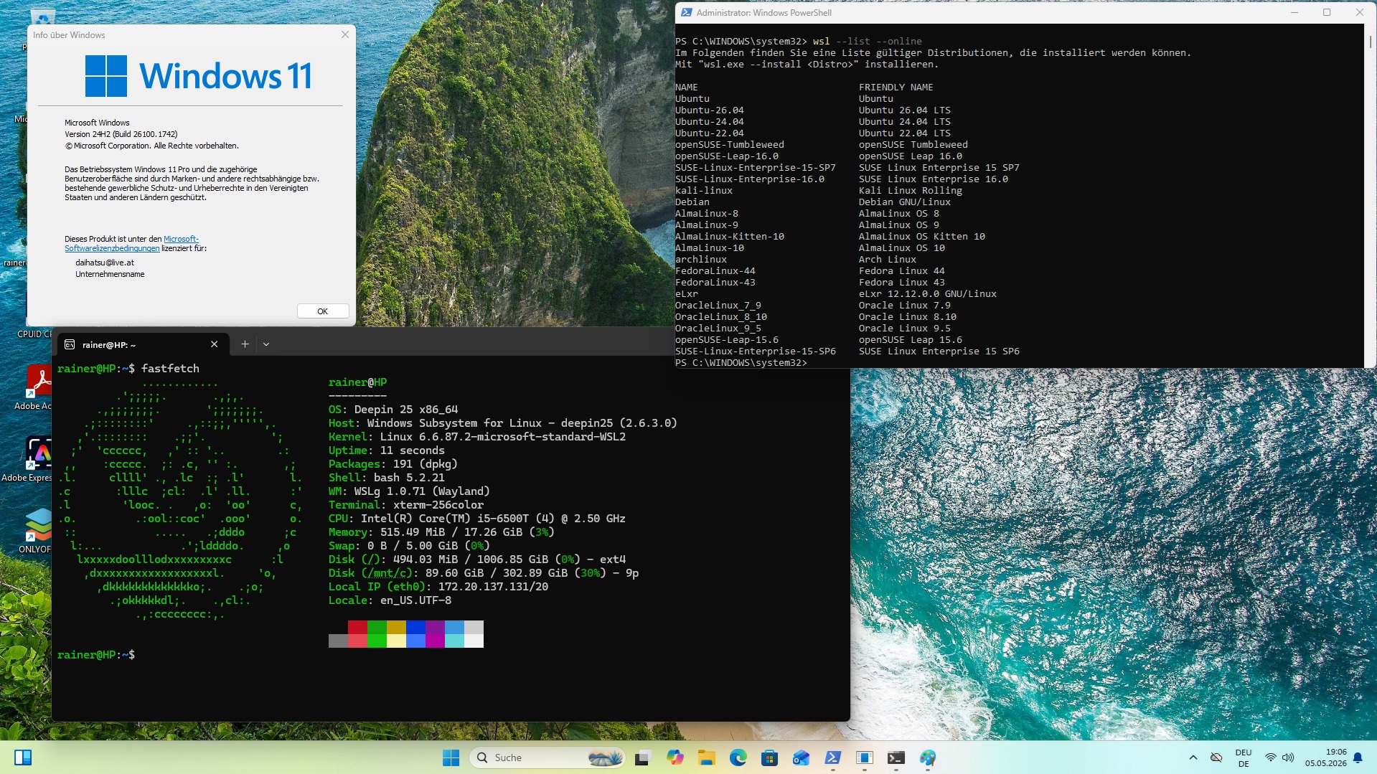Click the 'wsl --list --online' command text

[867, 42]
